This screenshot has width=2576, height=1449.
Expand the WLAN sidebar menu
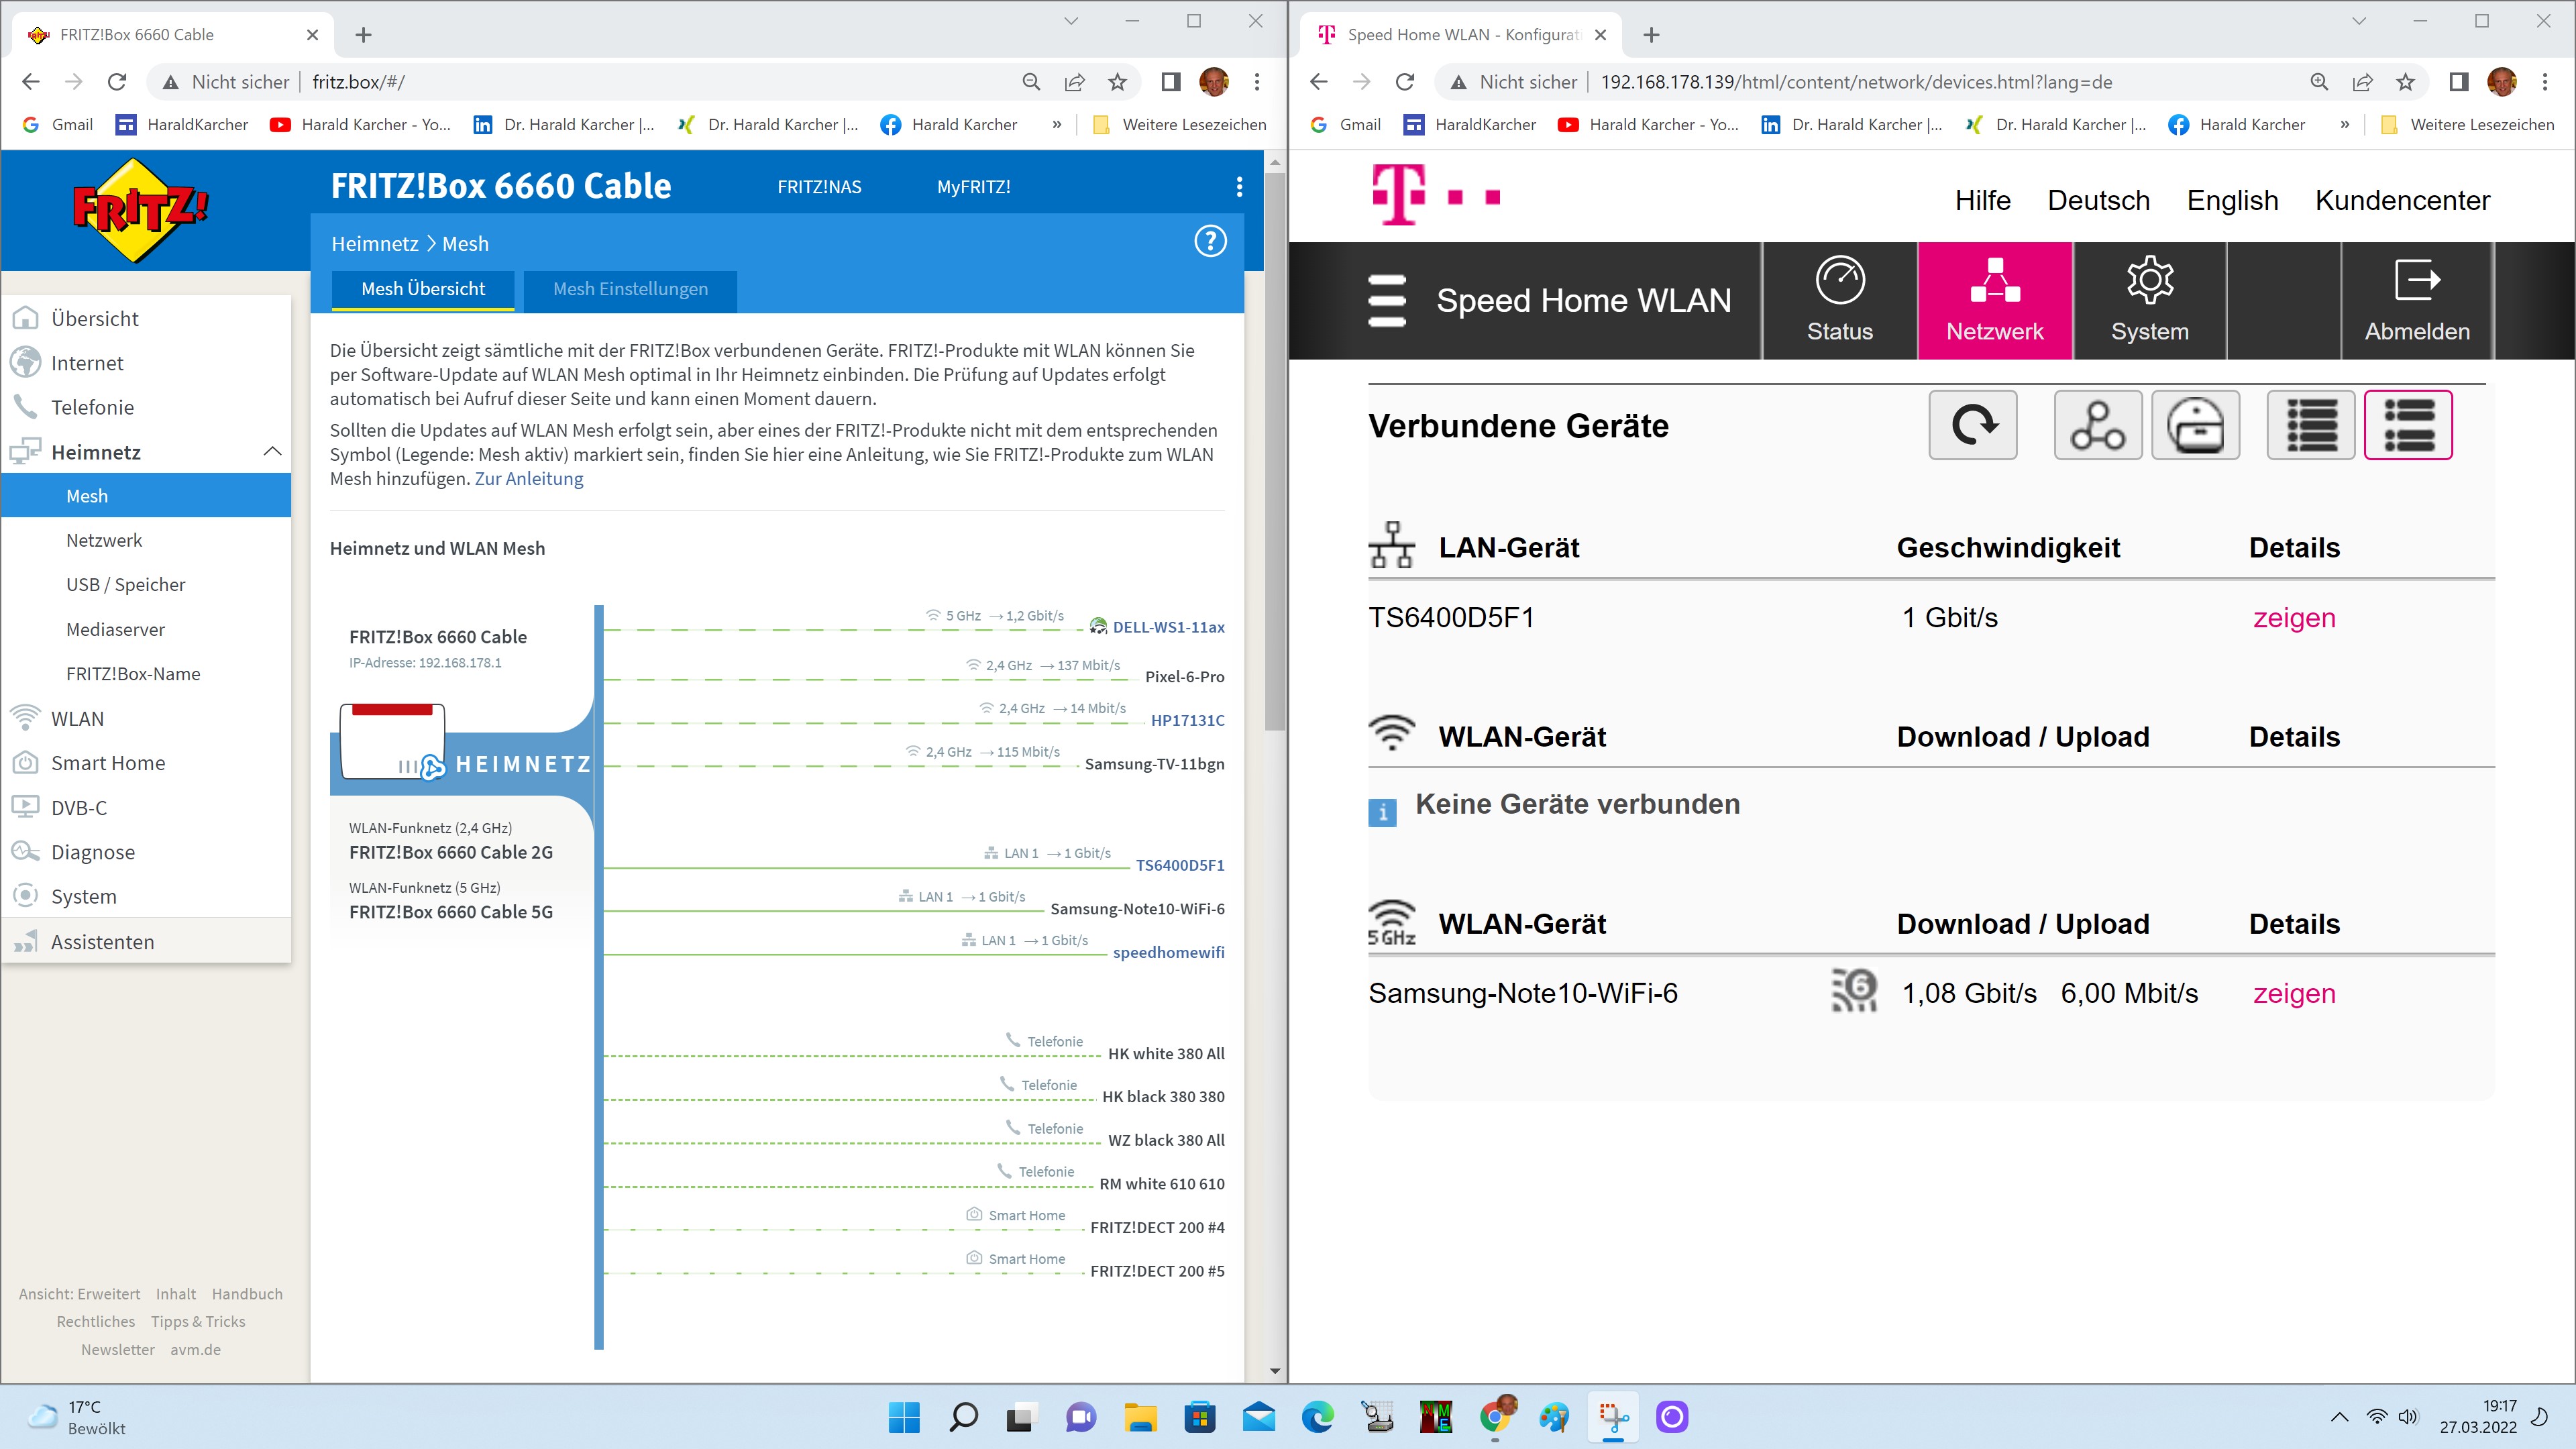click(78, 718)
